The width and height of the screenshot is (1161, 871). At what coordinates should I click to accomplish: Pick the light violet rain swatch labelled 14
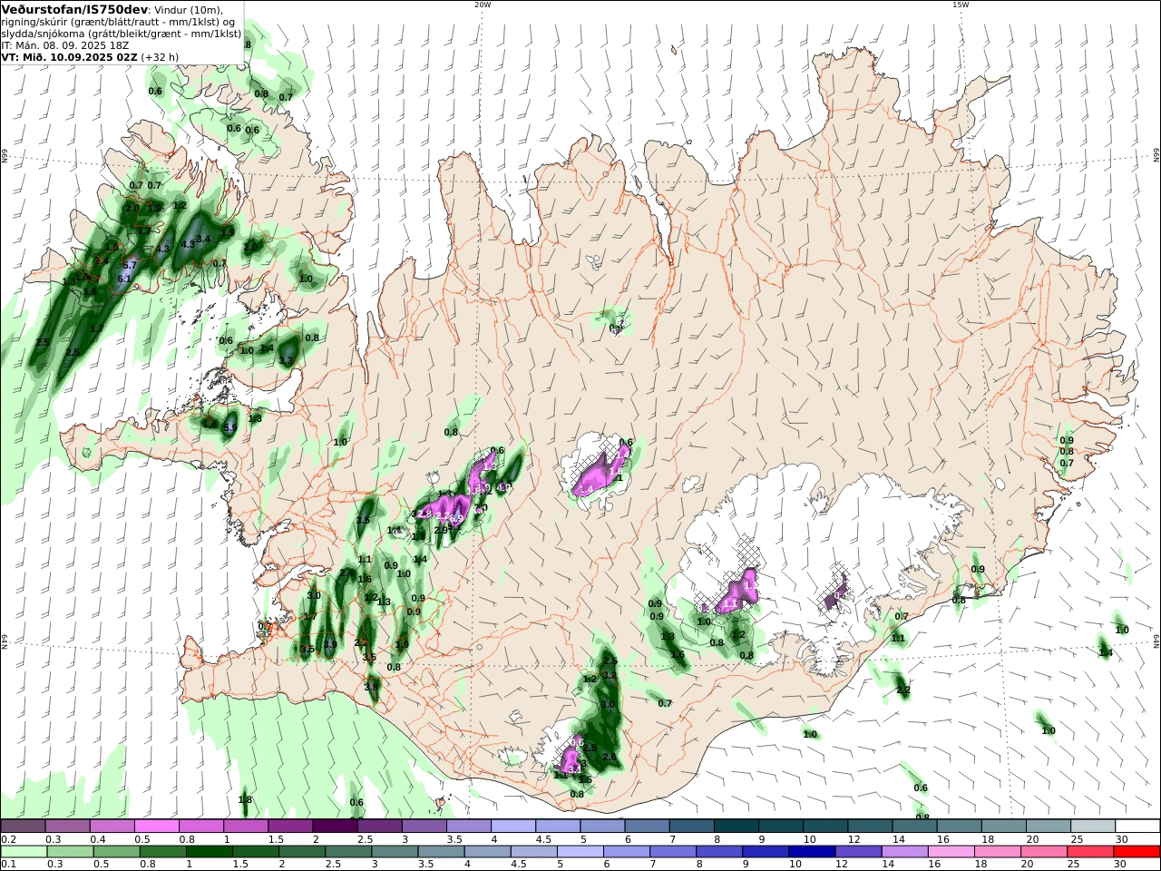point(905,851)
